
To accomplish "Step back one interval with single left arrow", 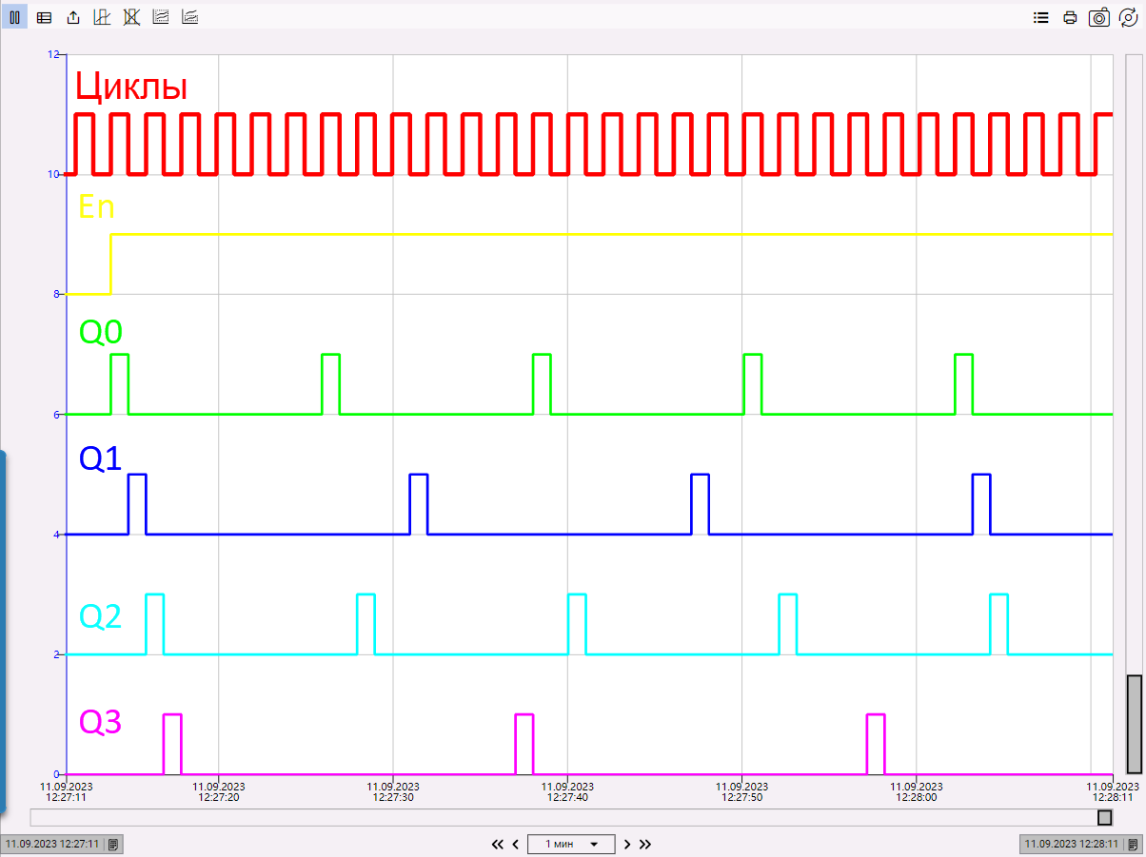I will click(516, 844).
